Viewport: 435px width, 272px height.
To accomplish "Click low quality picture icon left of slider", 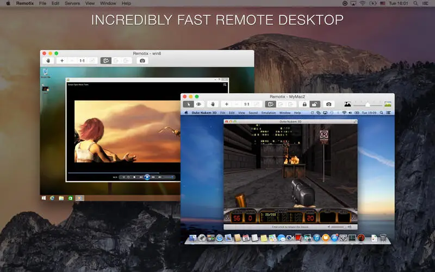I will [x=347, y=104].
